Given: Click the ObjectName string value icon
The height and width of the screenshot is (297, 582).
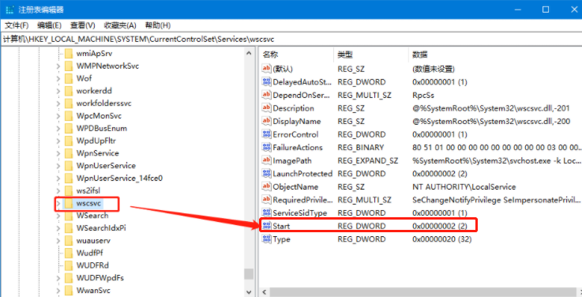Looking at the screenshot, I should coord(266,186).
